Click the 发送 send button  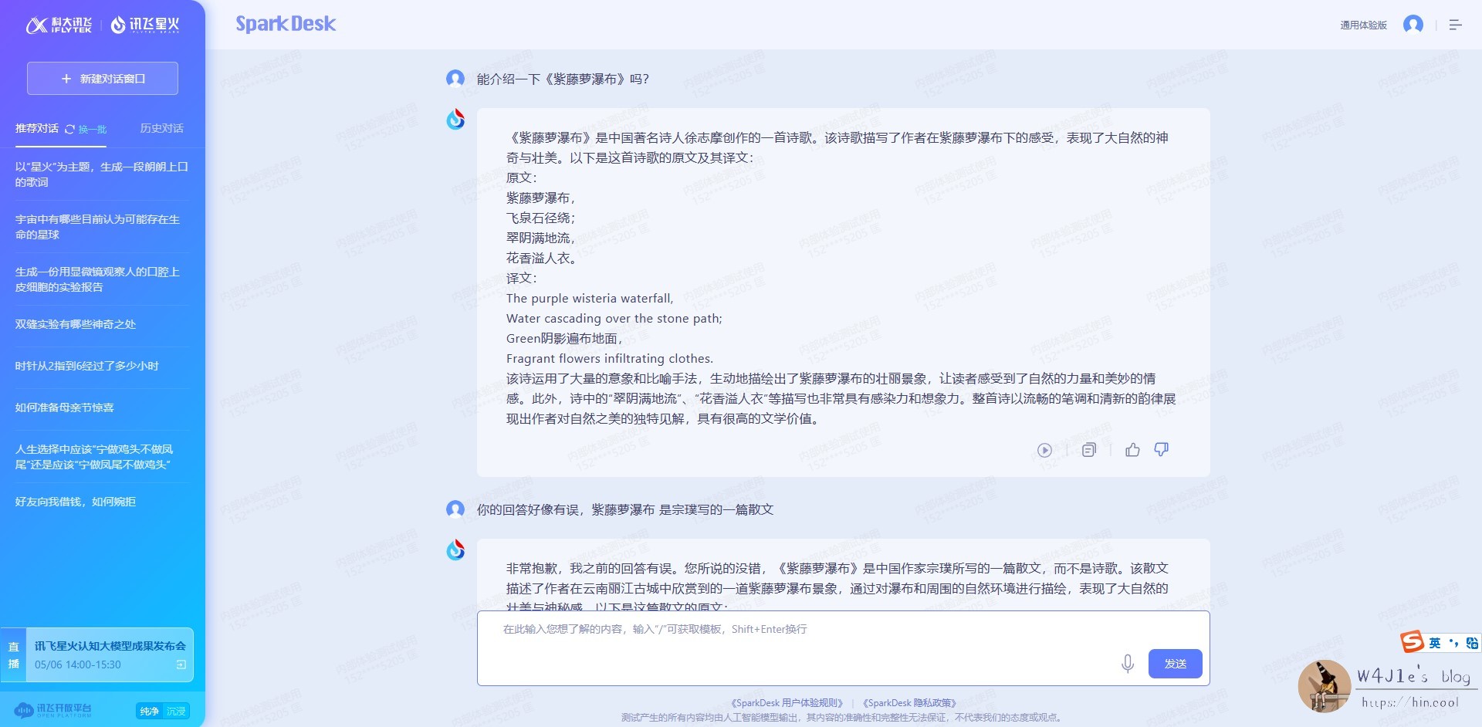coord(1174,663)
